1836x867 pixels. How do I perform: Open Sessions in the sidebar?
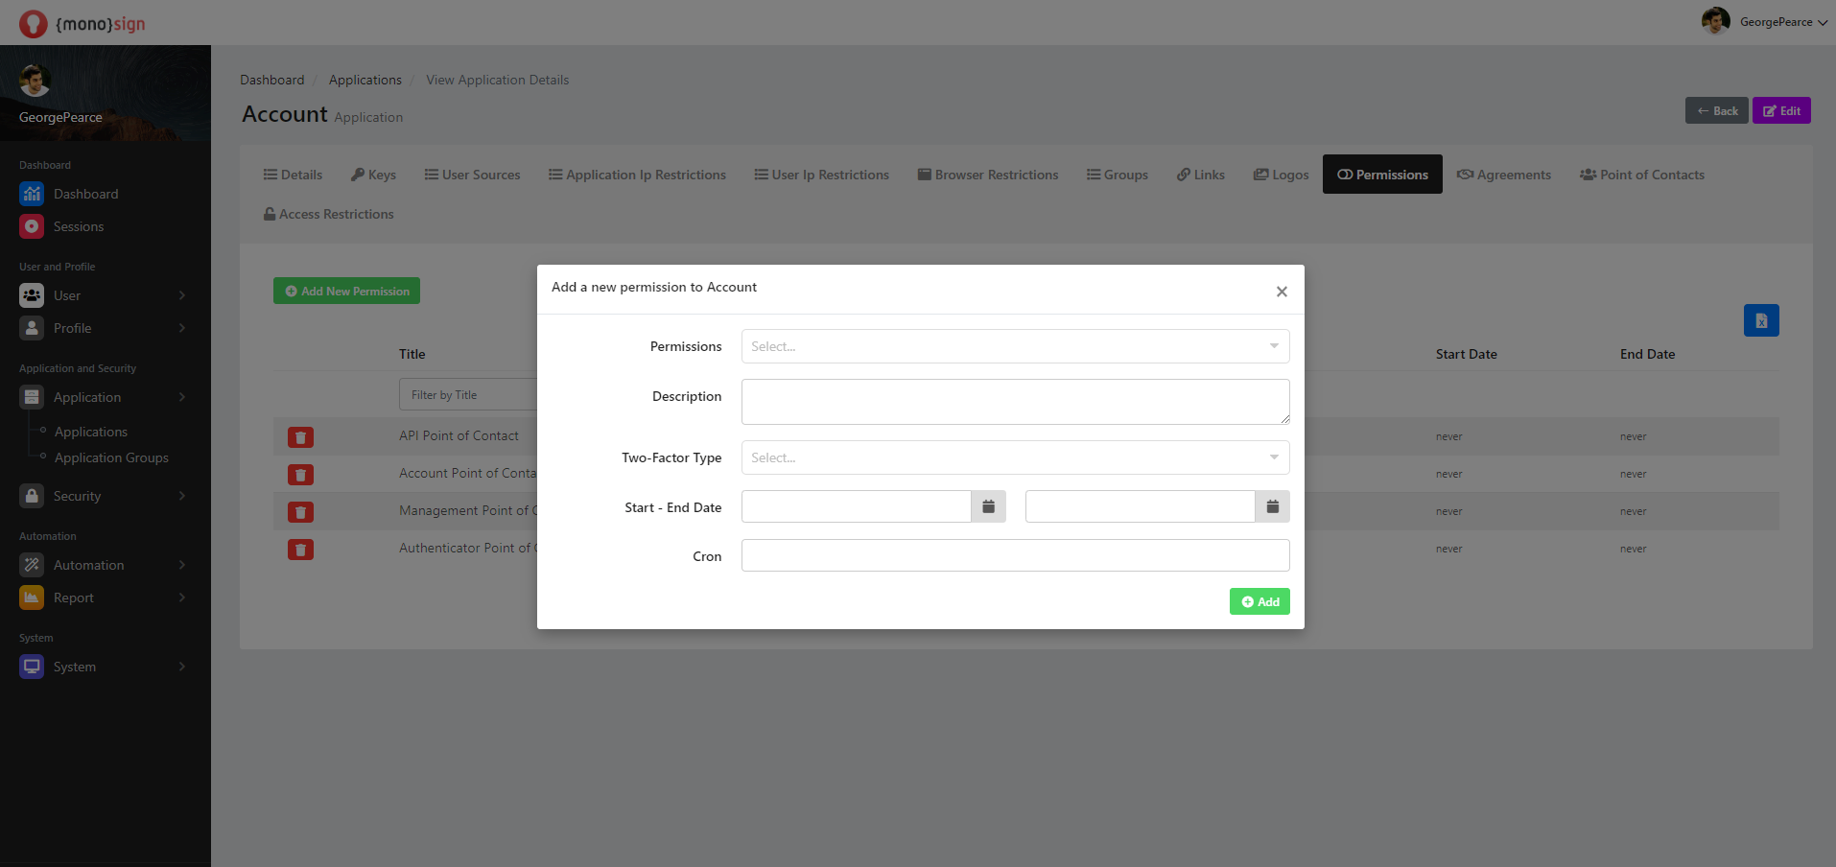tap(78, 226)
